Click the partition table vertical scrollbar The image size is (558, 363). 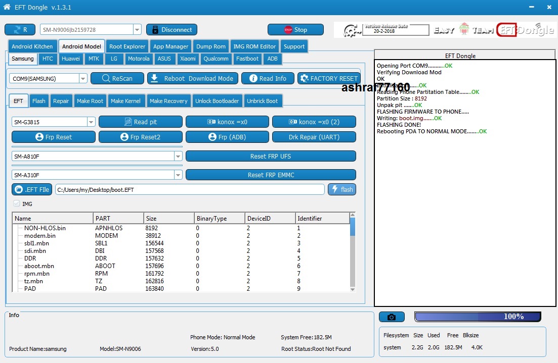tap(352, 252)
